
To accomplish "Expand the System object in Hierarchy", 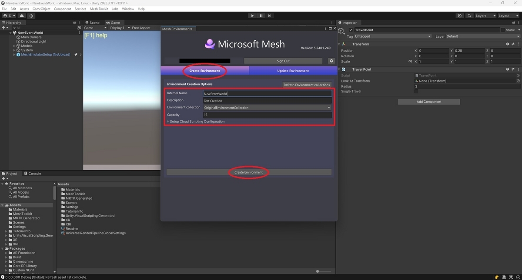I will [14, 50].
